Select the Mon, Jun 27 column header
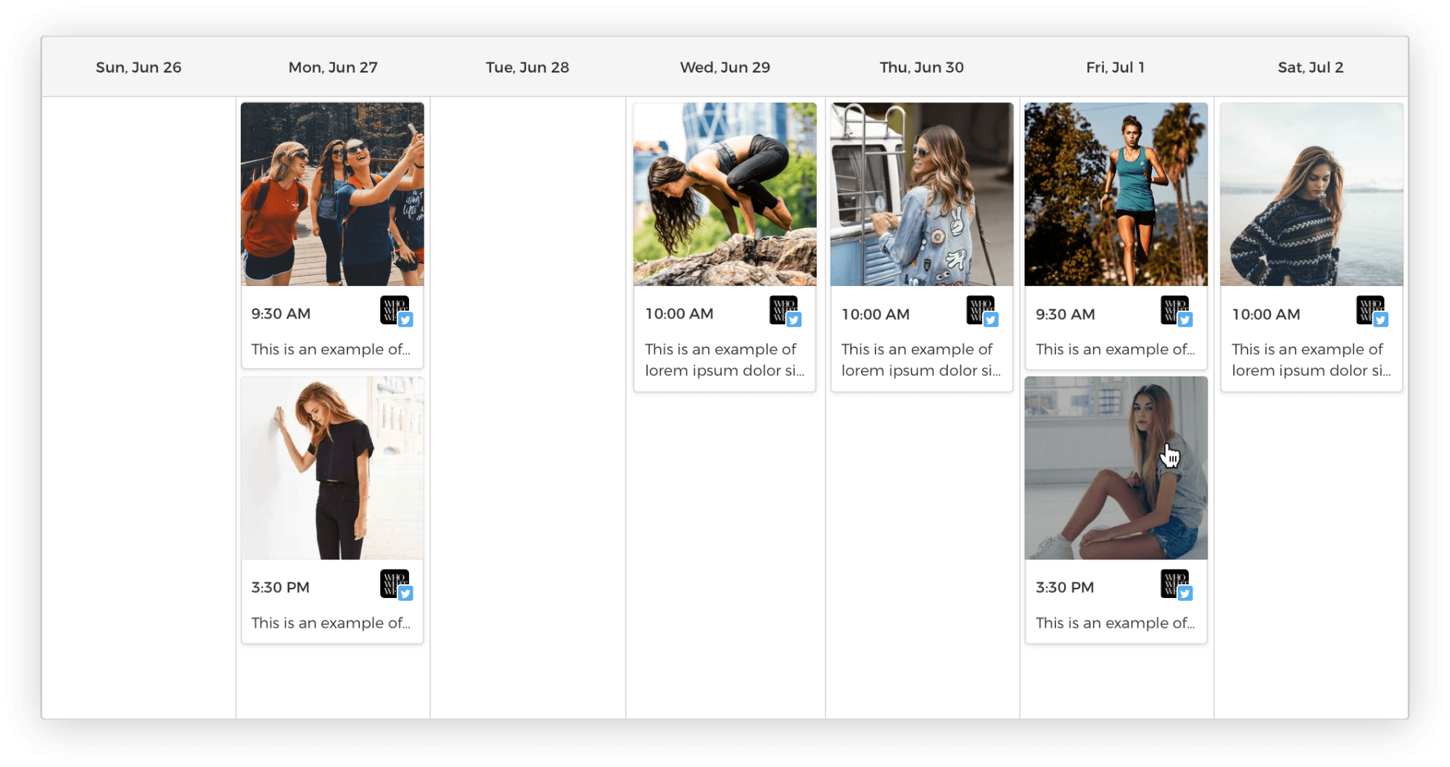This screenshot has width=1450, height=767. point(333,67)
